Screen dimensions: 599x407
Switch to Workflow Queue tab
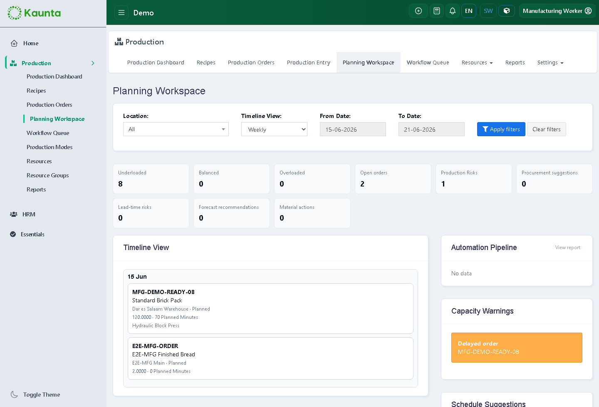[x=428, y=63]
